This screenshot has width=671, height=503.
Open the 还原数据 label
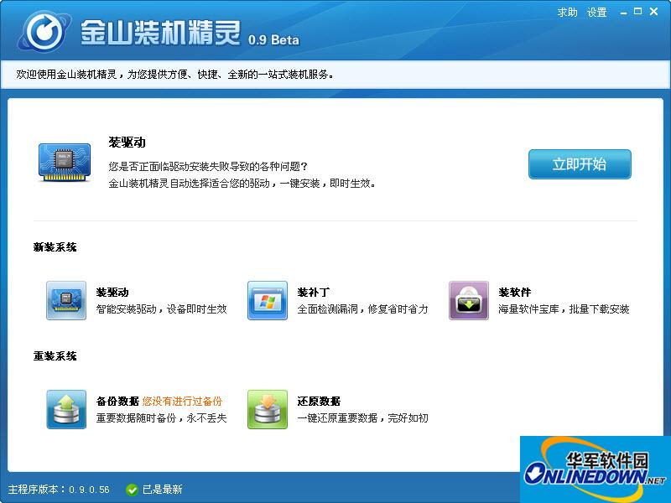click(319, 402)
